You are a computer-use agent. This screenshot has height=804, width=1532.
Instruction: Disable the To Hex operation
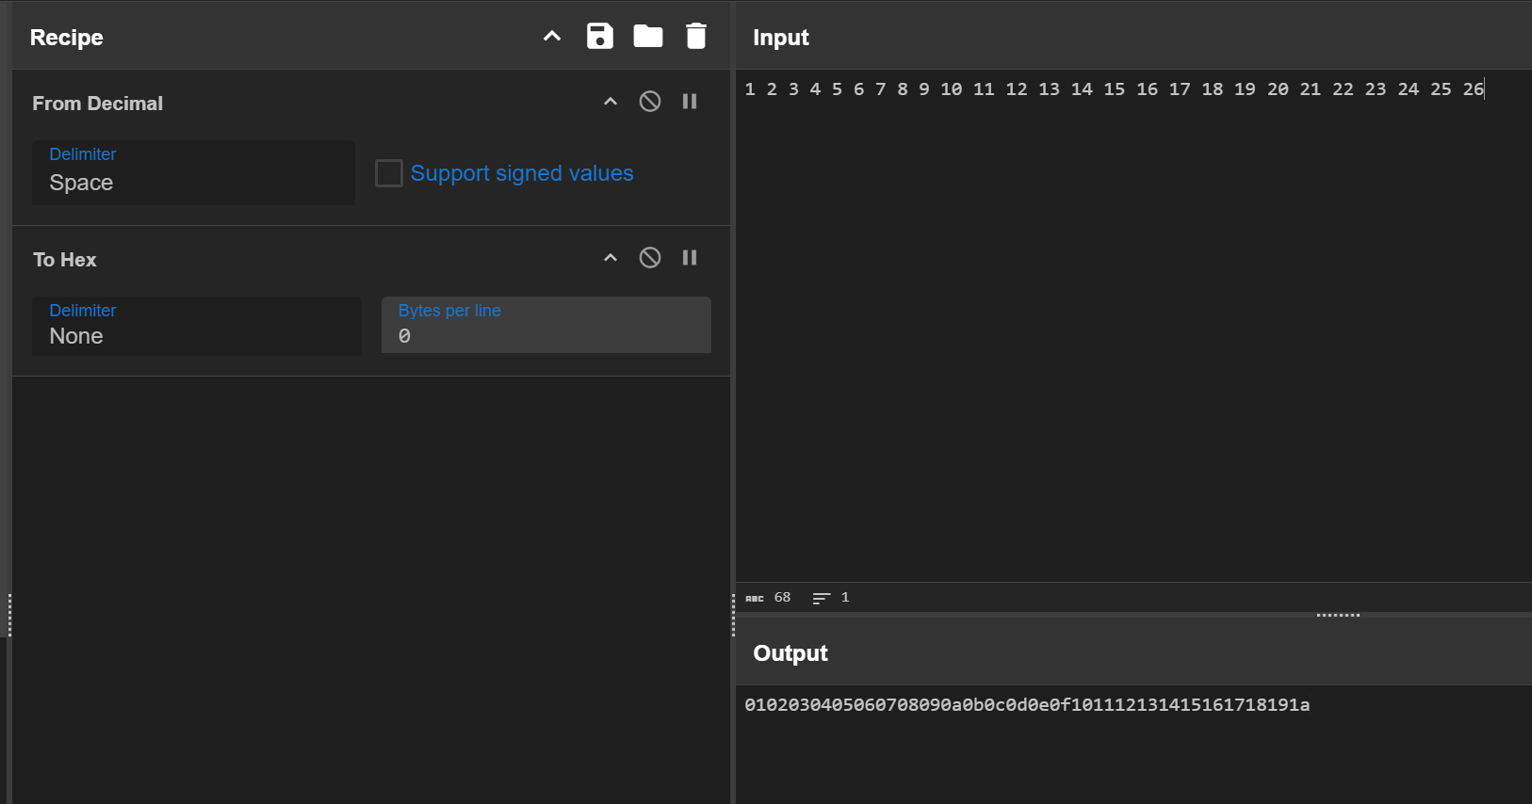(x=650, y=258)
